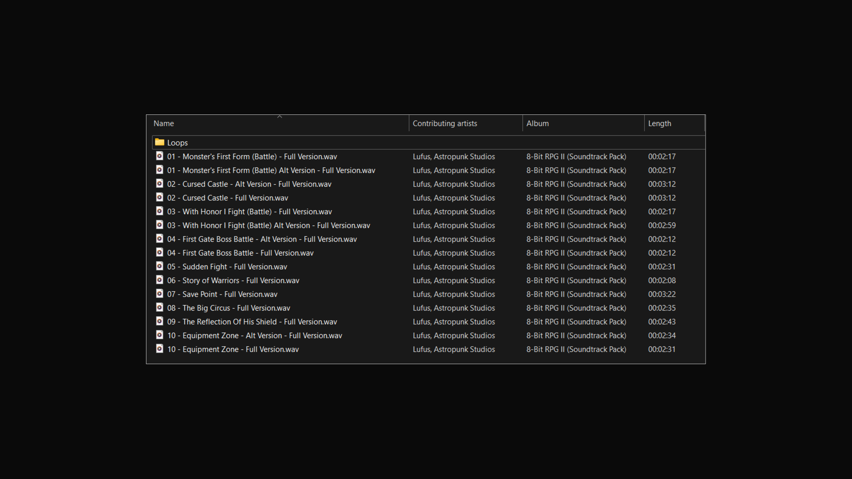The image size is (852, 479).
Task: Click the file icon for 09 - The Reflection Of His Shield
Action: [160, 321]
